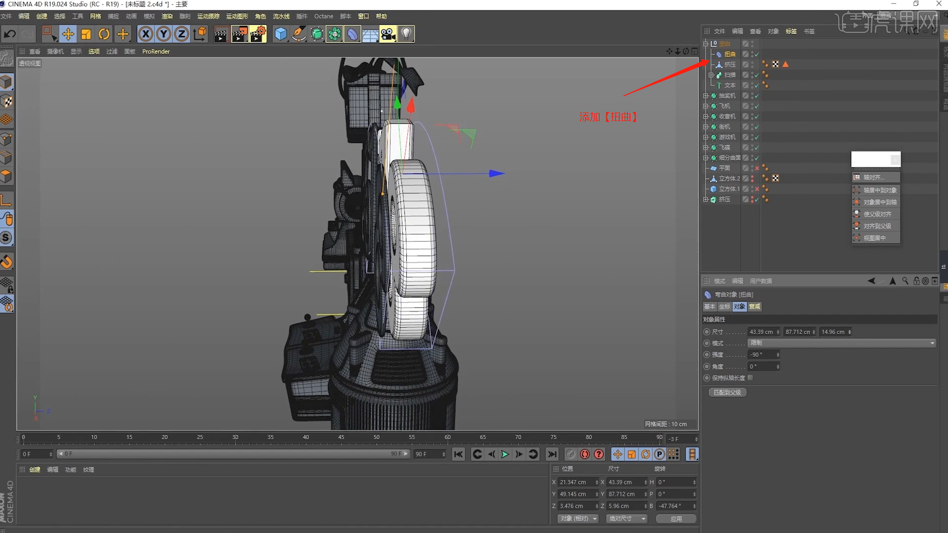Click the camera icon in the top toolbar

388,34
